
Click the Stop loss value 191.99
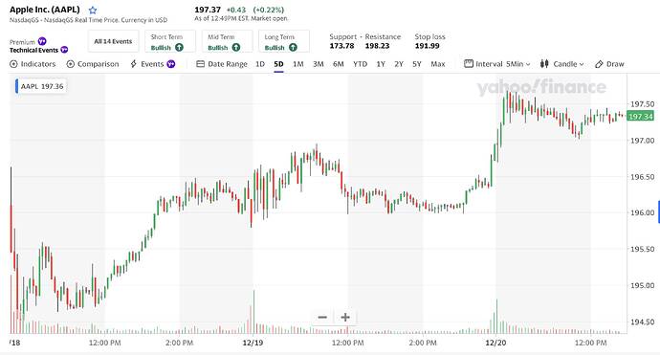click(x=428, y=46)
